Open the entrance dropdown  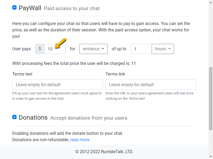coord(94,49)
